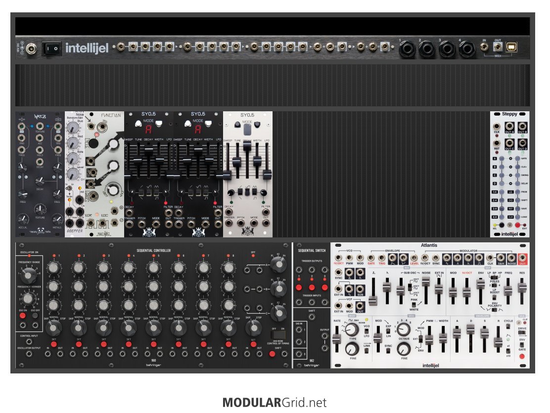
Task: Click the MIDI OUT jack
Action: click(498, 46)
